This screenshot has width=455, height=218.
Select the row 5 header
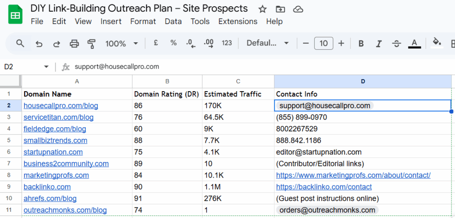coord(9,141)
